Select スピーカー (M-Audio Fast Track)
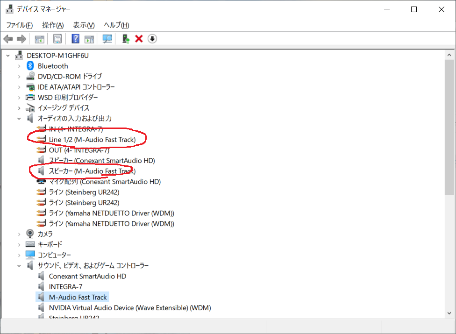Screen dimensions: 456x334 click(x=92, y=171)
